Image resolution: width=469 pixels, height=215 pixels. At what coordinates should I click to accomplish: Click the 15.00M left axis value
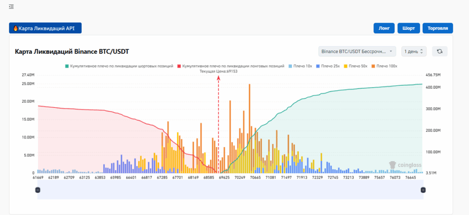pos(28,119)
